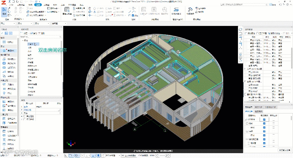Uncheck 轴网 row display checkbox
The width and height of the screenshot is (293, 158).
[x=264, y=127]
